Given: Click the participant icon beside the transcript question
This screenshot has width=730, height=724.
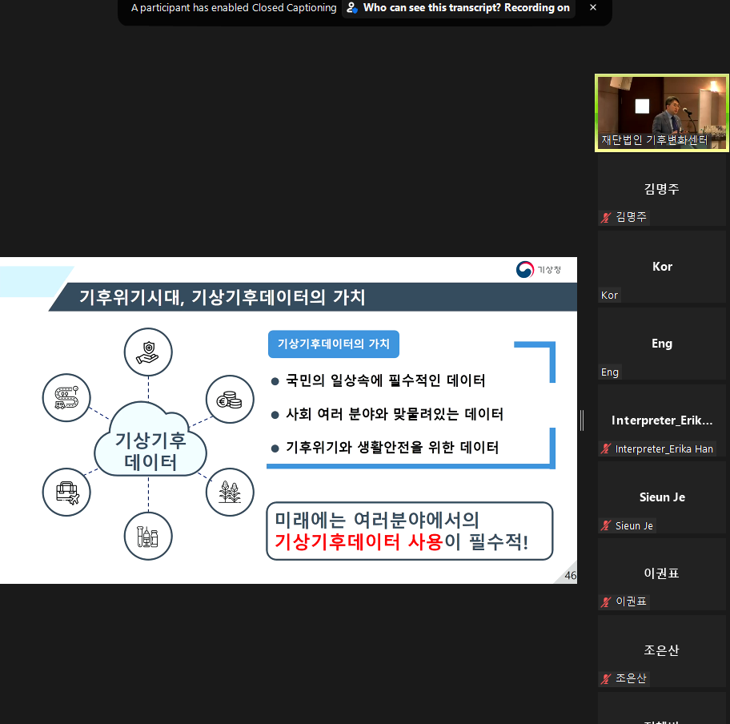Looking at the screenshot, I should pyautogui.click(x=352, y=7).
